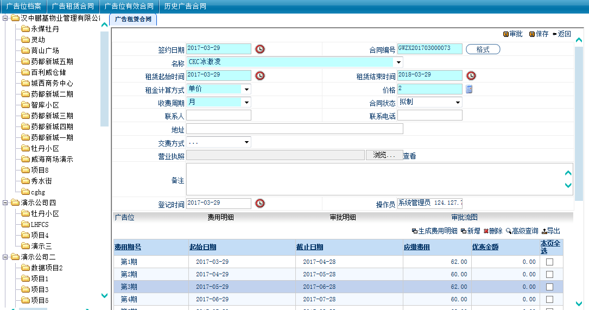Screen dimensions: 589x310
Task: Tick the checkbox for 第3期 row
Action: [550, 287]
